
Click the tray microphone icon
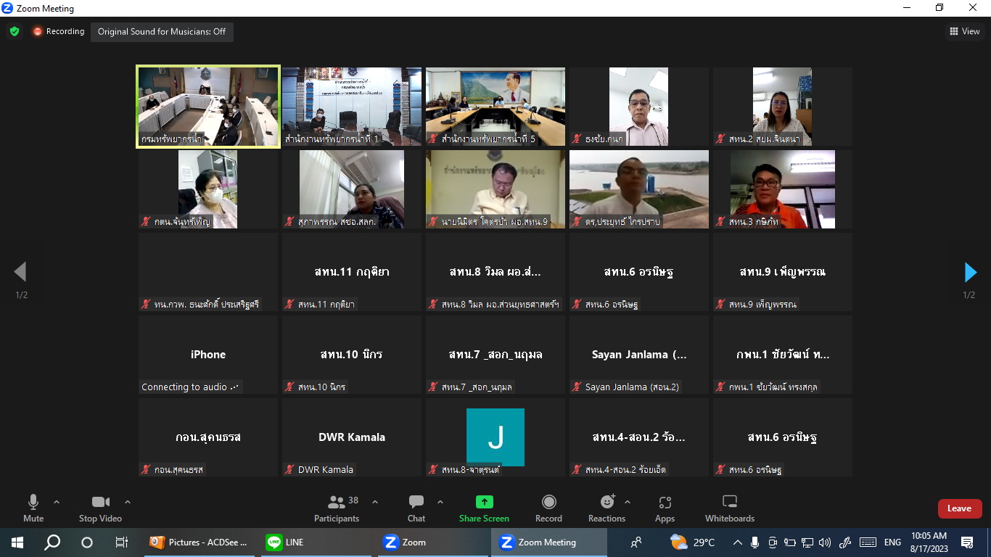point(755,542)
